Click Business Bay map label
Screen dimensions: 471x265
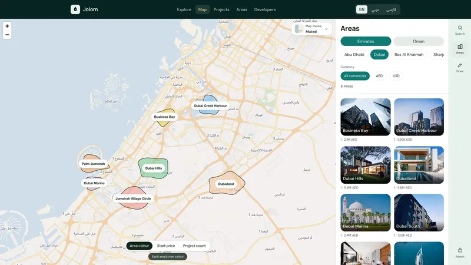pyautogui.click(x=164, y=117)
